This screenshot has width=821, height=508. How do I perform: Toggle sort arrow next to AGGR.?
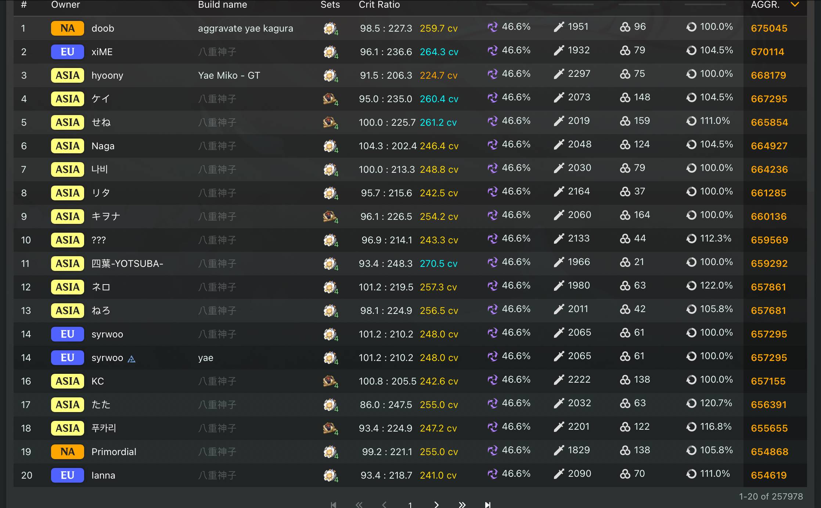click(x=795, y=4)
